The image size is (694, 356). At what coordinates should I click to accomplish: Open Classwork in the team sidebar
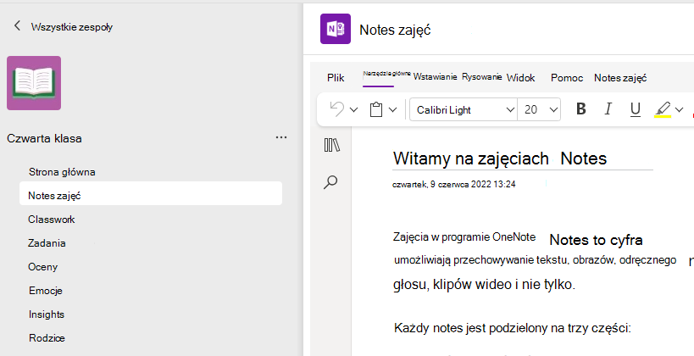pos(52,220)
